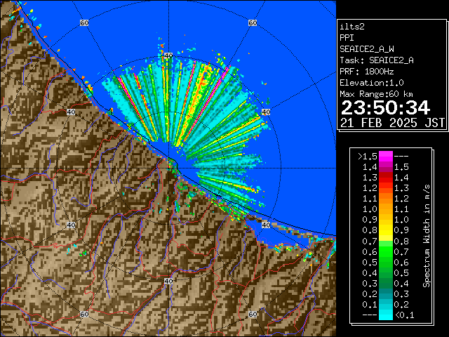
Task: Select the '21 FEB 2025 JST' date
Action: coord(392,123)
